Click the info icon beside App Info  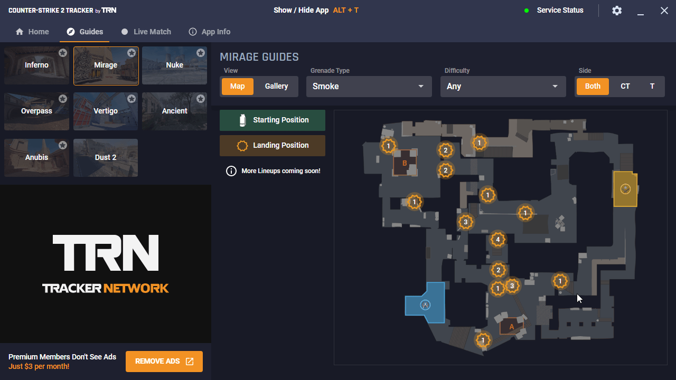(193, 32)
